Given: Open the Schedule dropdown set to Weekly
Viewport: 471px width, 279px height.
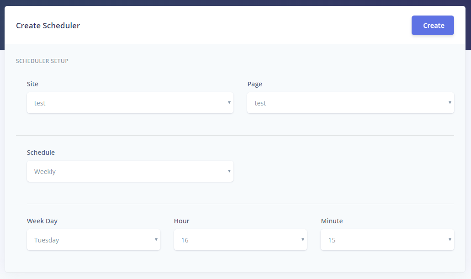Looking at the screenshot, I should (x=130, y=171).
